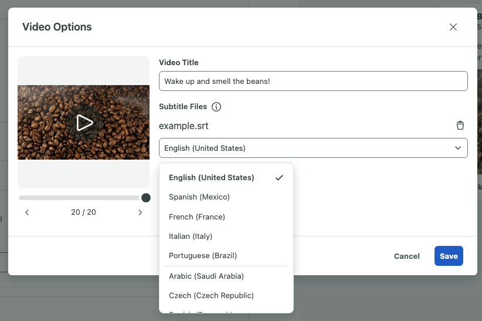
Task: Go to the next video thumbnail frame
Action: pos(140,212)
